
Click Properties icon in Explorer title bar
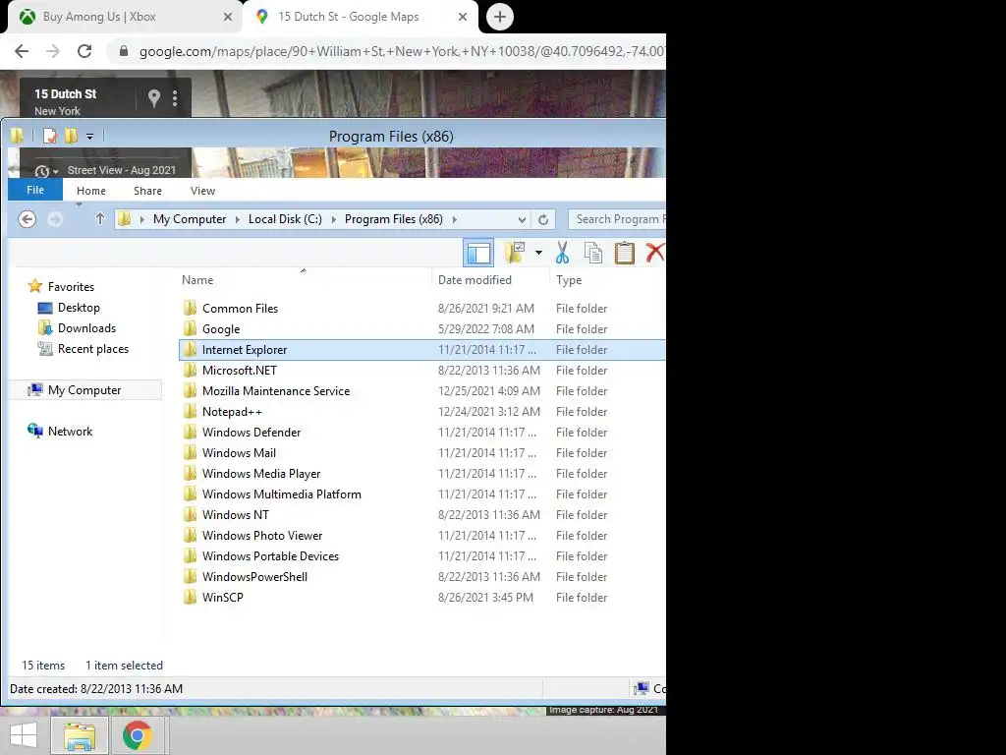[49, 136]
